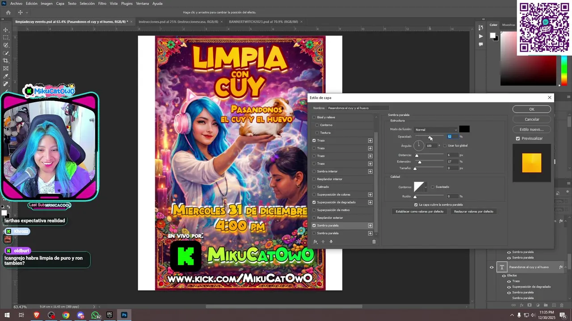Viewport: 572px width, 321px height.
Task: Select the Crop tool
Action: pyautogui.click(x=6, y=61)
